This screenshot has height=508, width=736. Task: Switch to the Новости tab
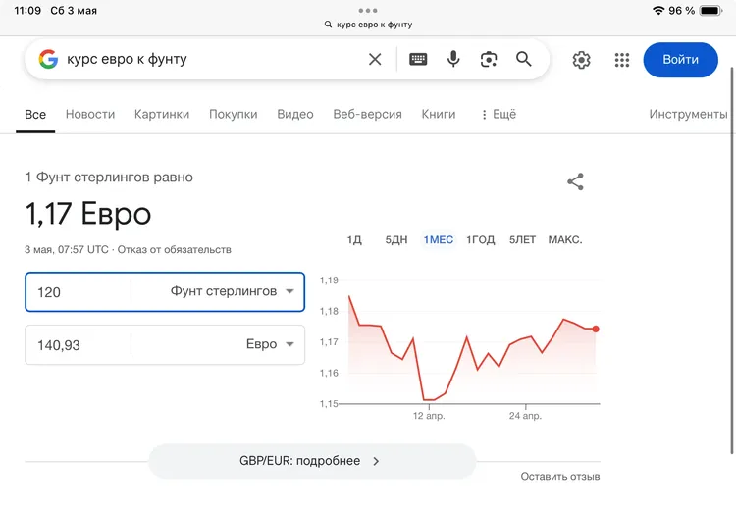click(x=90, y=114)
